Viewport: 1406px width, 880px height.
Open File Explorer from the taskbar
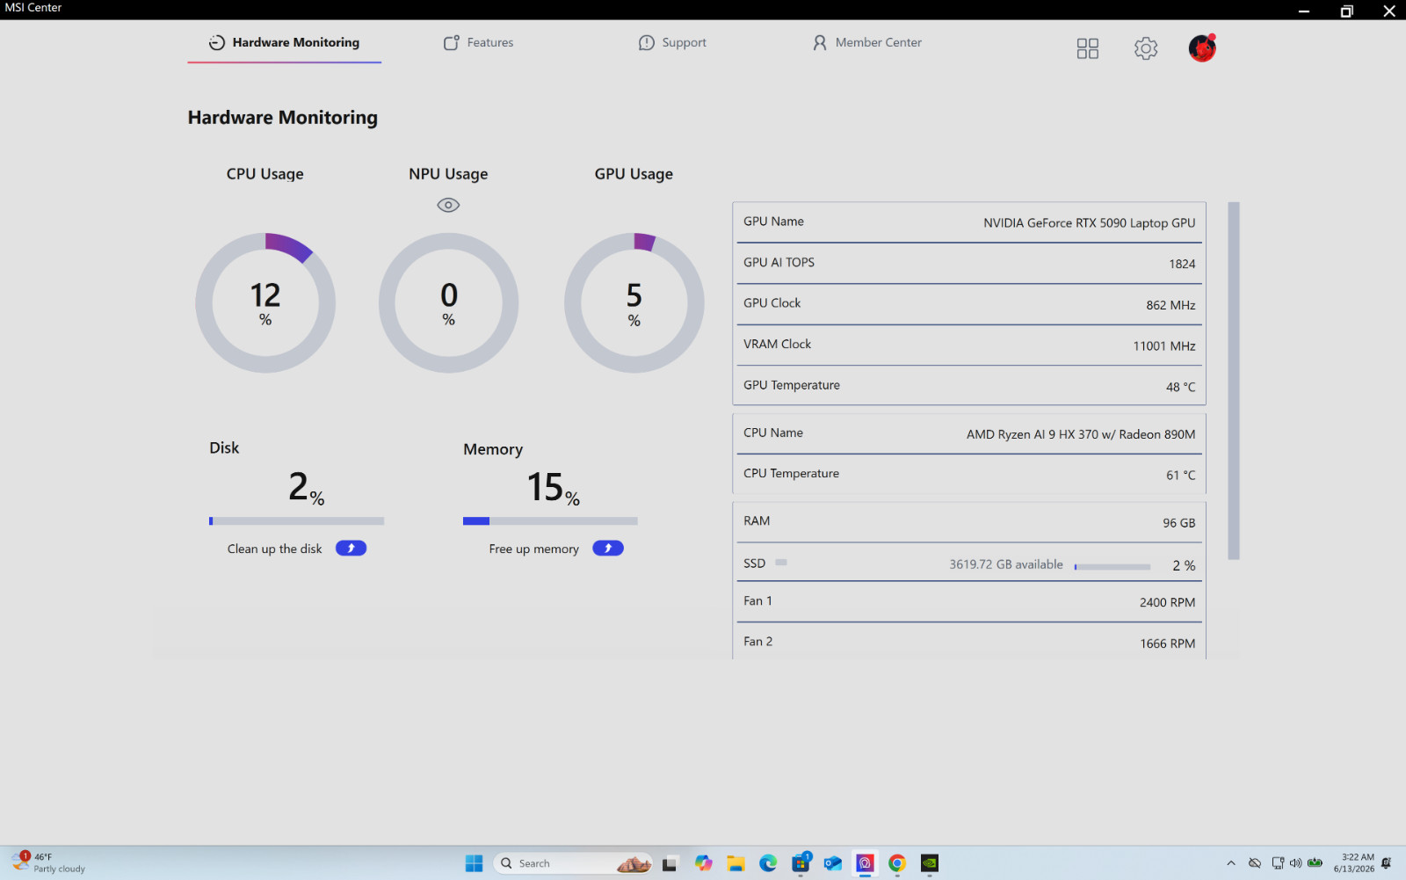click(736, 863)
